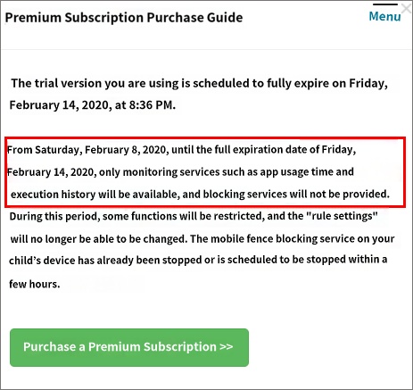Click 'blocking services will not be provided' text
413x390 pixels.
(x=296, y=195)
